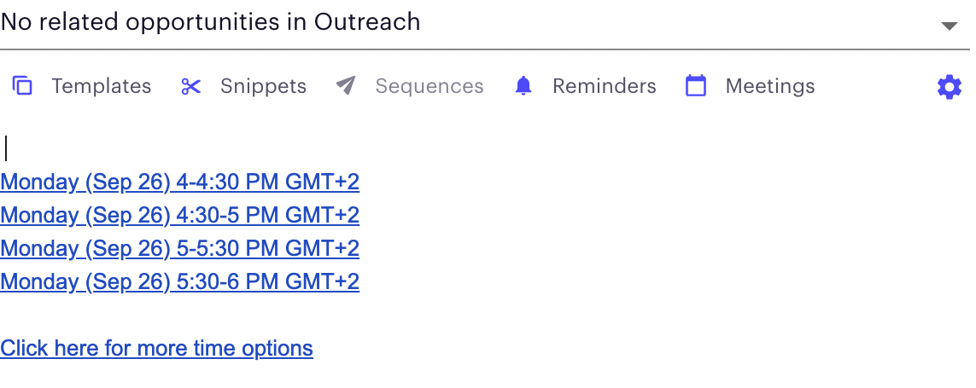The width and height of the screenshot is (976, 388).
Task: Open the Templates menu
Action: coord(101,86)
